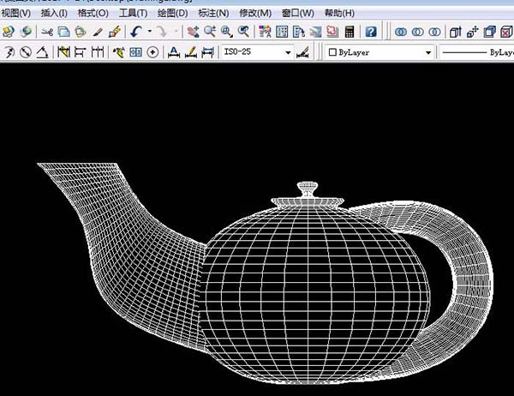Open the 插入(I) menu

tap(54, 13)
